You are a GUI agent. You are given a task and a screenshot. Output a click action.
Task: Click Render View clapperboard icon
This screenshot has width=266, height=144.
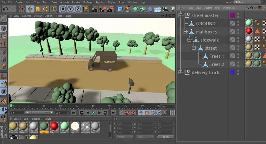[x=95, y=9]
